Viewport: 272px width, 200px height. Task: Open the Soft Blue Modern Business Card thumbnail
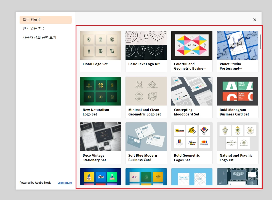146,137
